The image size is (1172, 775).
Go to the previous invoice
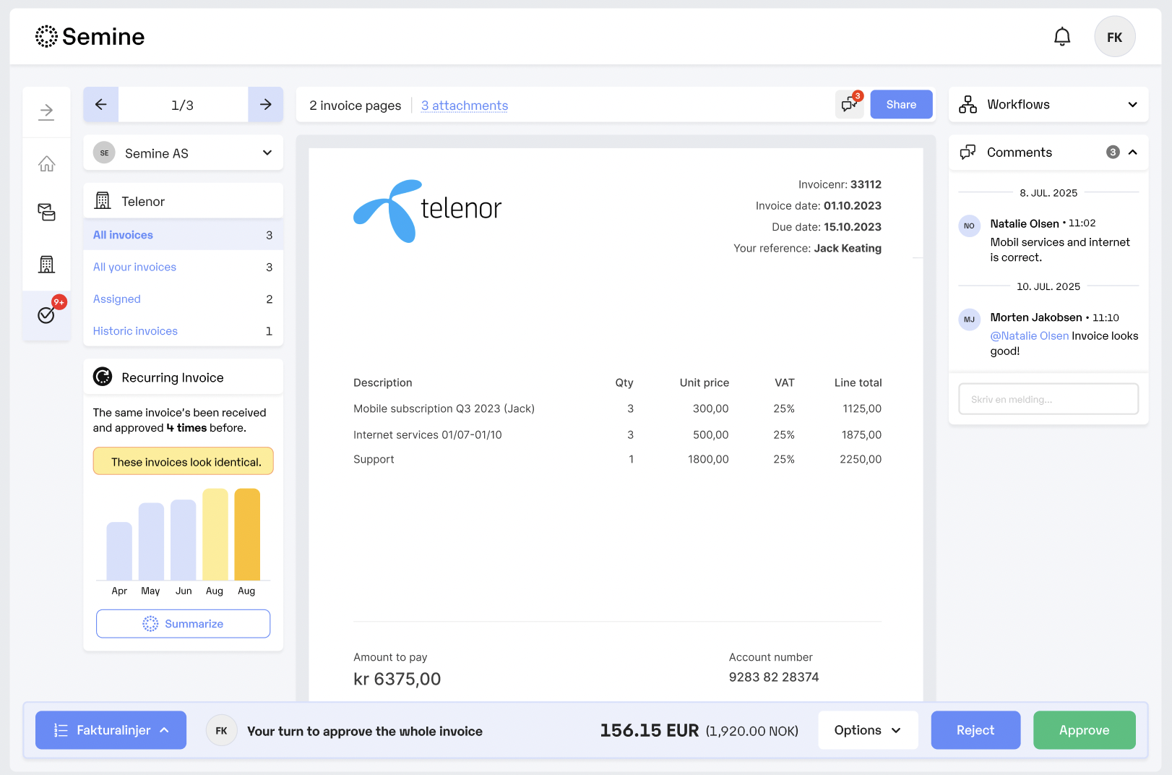(101, 105)
